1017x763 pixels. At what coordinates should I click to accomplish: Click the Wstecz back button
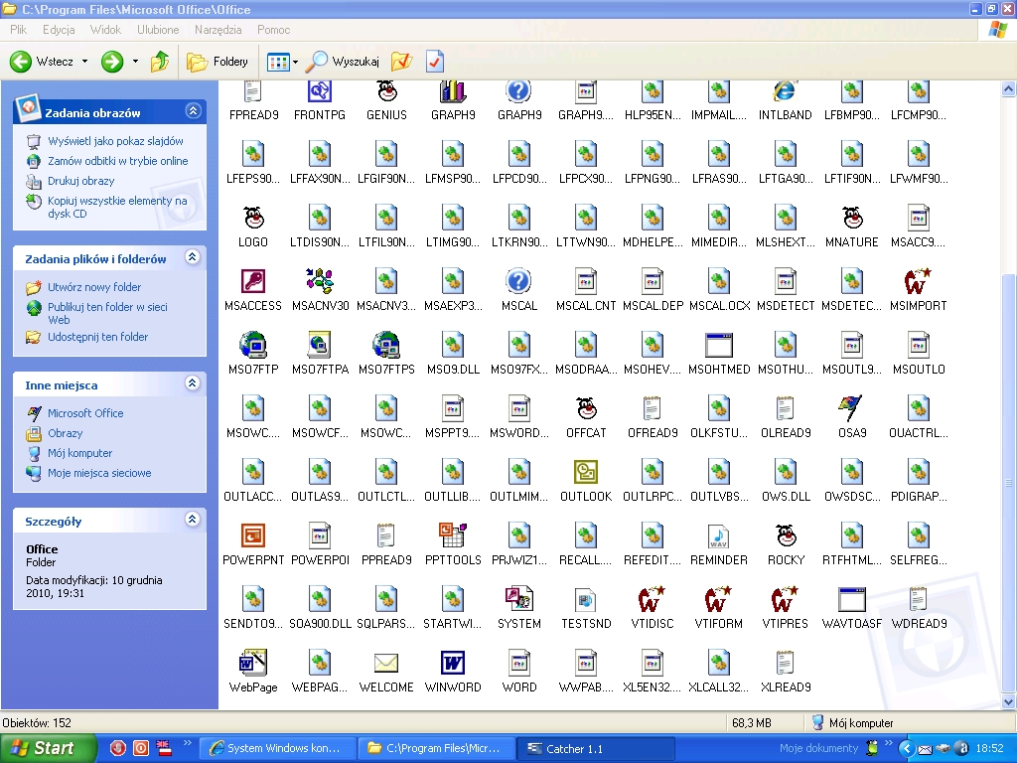pyautogui.click(x=42, y=62)
